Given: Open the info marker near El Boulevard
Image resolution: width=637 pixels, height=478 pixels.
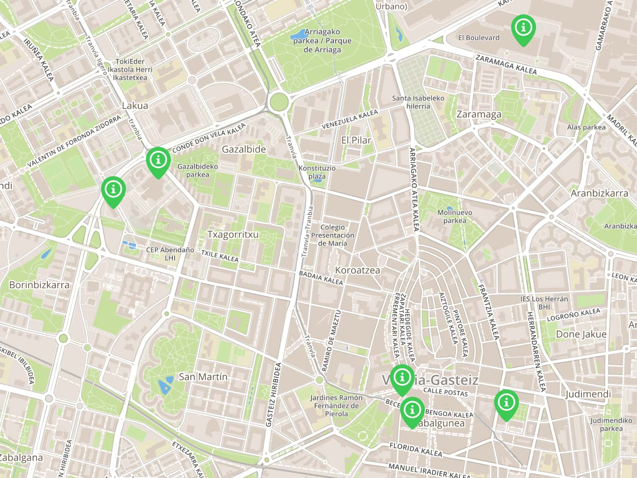Looking at the screenshot, I should pyautogui.click(x=523, y=29).
